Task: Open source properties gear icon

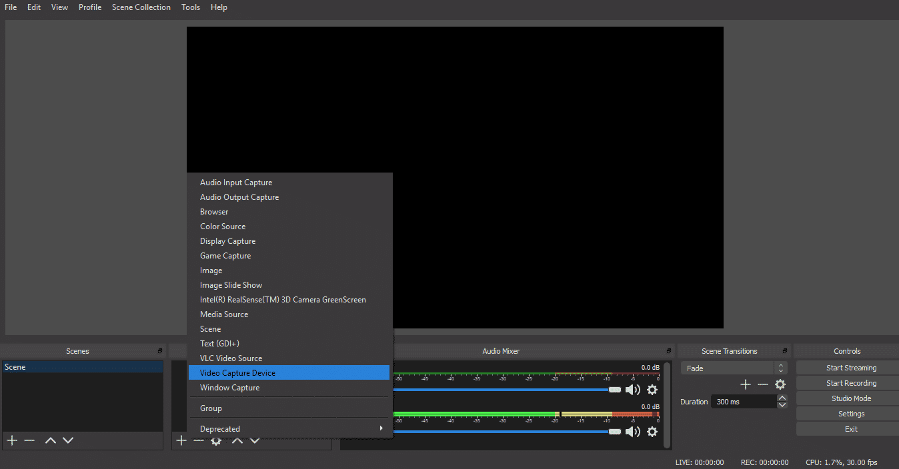Action: (x=216, y=440)
